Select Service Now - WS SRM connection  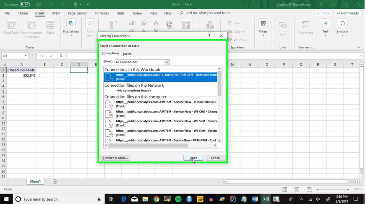click(x=161, y=133)
